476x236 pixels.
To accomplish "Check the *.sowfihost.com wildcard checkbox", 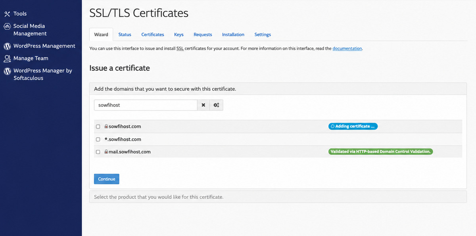I will click(98, 139).
